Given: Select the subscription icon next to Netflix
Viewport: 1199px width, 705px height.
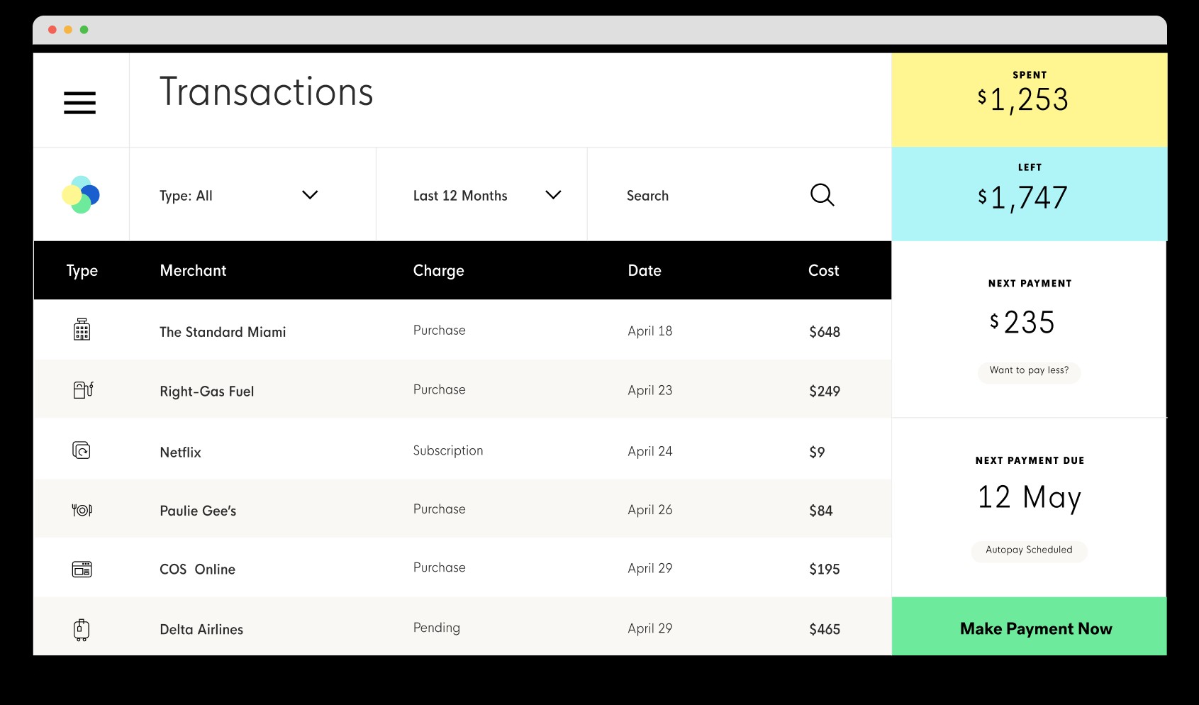Looking at the screenshot, I should [82, 450].
